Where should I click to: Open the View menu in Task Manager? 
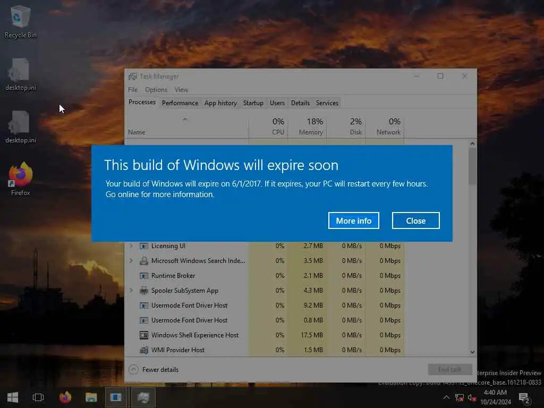tap(181, 90)
